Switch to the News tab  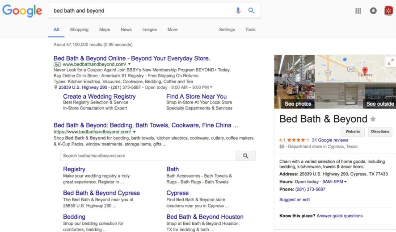126,30
